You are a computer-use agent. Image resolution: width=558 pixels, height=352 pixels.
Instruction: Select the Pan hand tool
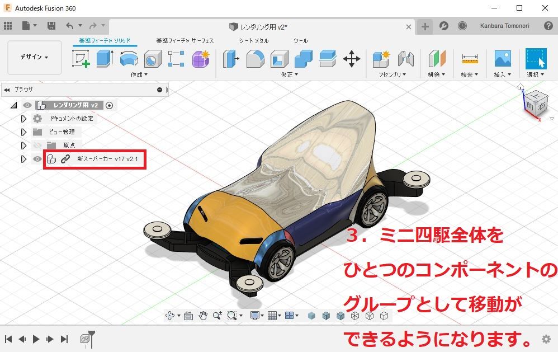[x=203, y=315]
